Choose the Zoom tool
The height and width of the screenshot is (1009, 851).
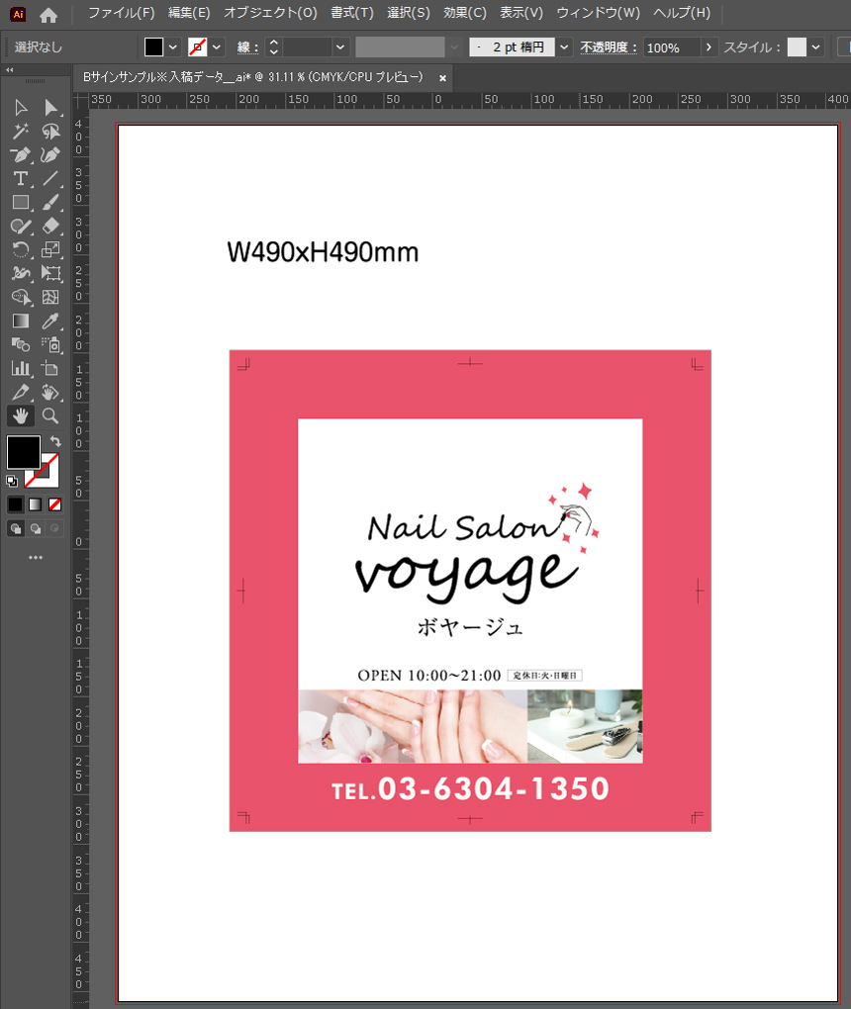[x=51, y=416]
